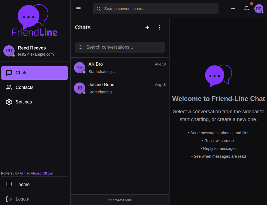Click the Chats panel search conversations box
The width and height of the screenshot is (267, 205).
coord(120,47)
